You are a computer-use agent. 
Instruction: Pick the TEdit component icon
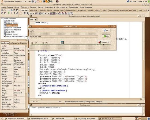click(x=37, y=13)
